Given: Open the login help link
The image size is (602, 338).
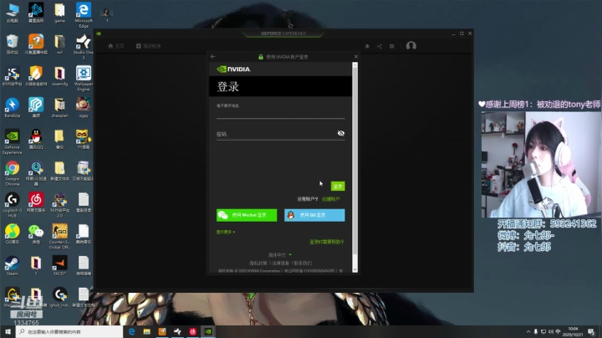Looking at the screenshot, I should click(x=326, y=242).
